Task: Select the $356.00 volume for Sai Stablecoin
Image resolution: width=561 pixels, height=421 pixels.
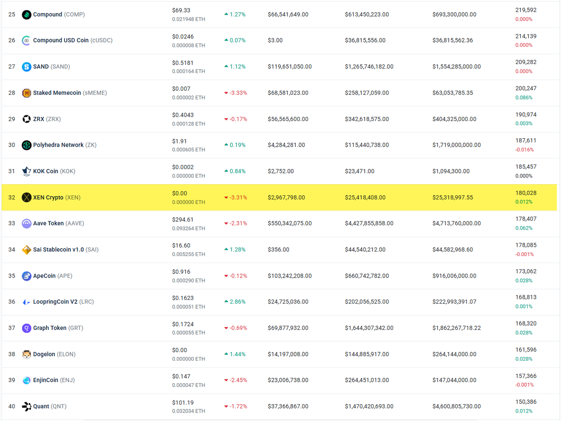Action: tap(279, 250)
